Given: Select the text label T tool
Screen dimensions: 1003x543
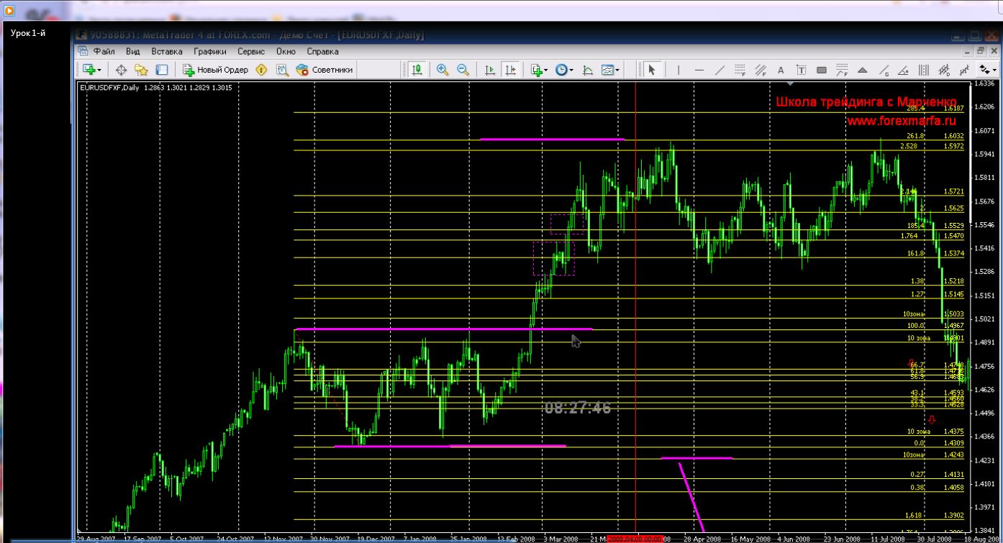Looking at the screenshot, I should click(x=801, y=70).
